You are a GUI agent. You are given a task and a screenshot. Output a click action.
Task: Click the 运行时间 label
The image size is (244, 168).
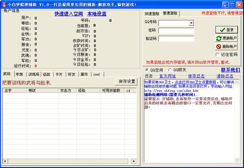[x=22, y=66]
